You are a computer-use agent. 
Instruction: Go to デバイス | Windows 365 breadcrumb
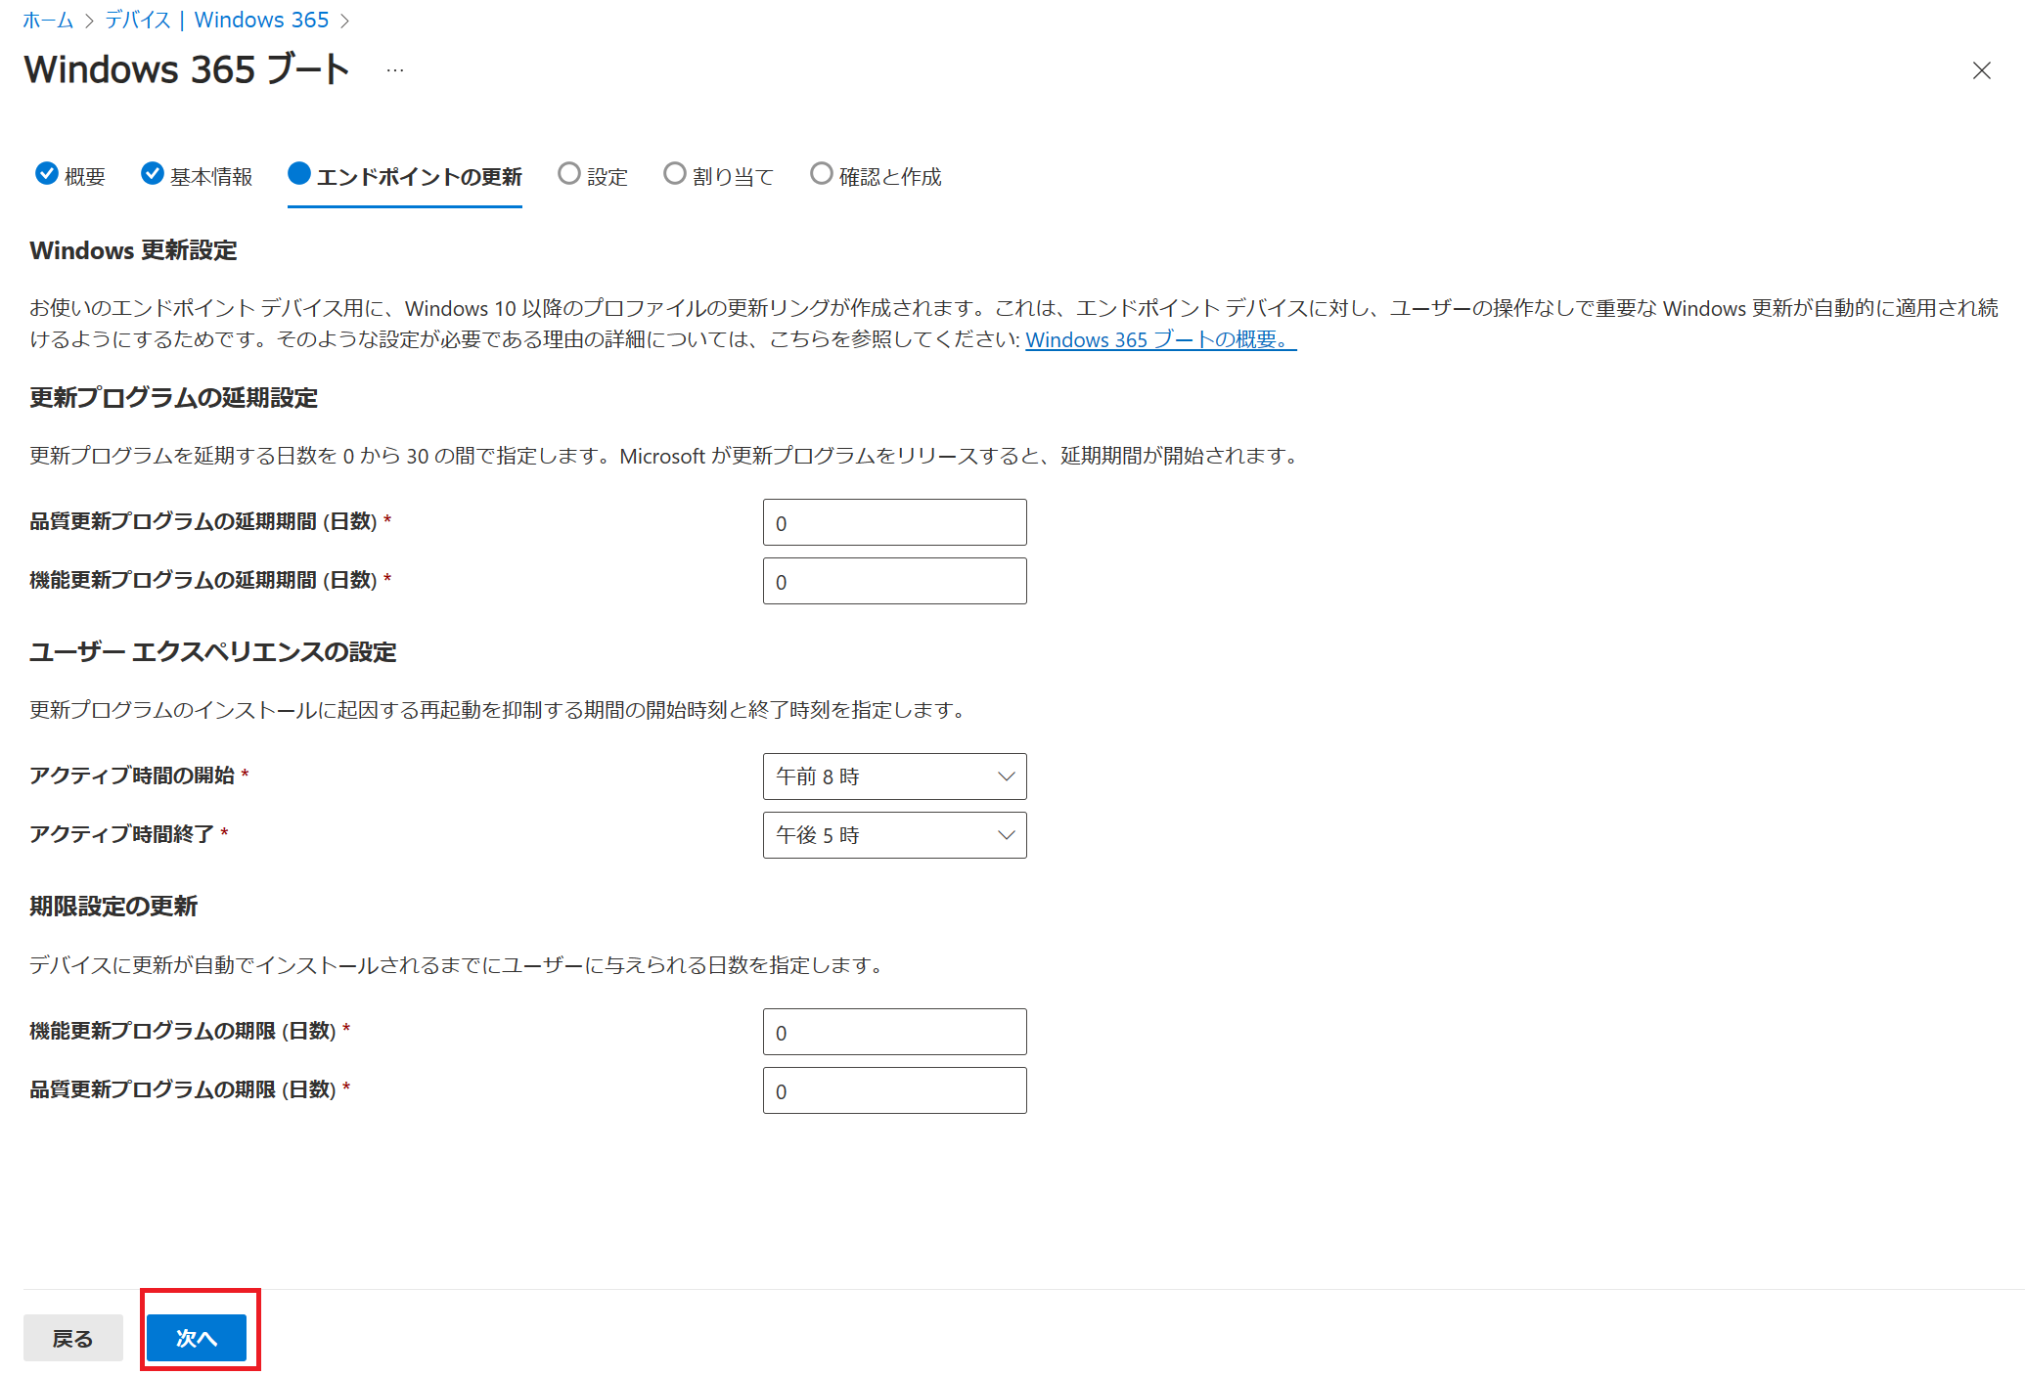tap(216, 20)
